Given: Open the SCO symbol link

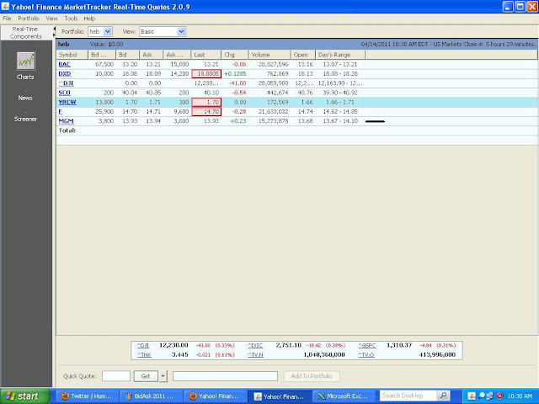Looking at the screenshot, I should click(64, 93).
